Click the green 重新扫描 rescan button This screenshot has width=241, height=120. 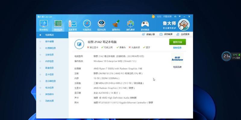[177, 42]
